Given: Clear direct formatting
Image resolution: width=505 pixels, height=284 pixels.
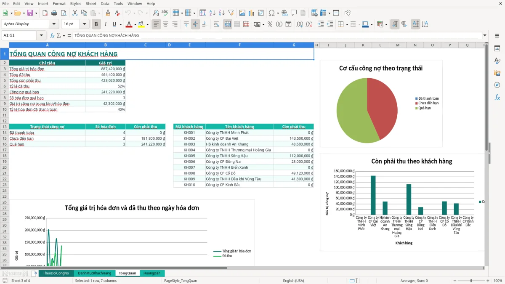Looking at the screenshot, I should pyautogui.click(x=117, y=13).
